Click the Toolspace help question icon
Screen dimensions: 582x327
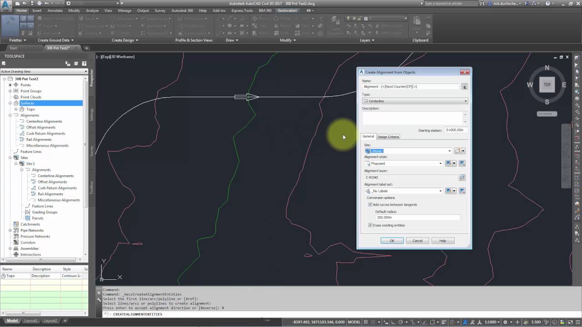pyautogui.click(x=84, y=64)
